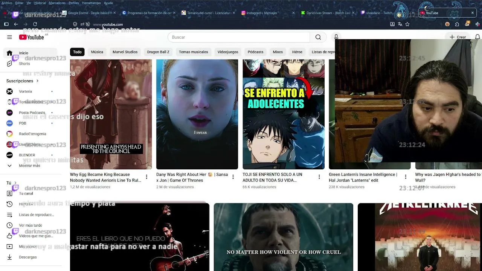482x271 pixels.
Task: Click the browser forward arrow
Action: (x=25, y=24)
